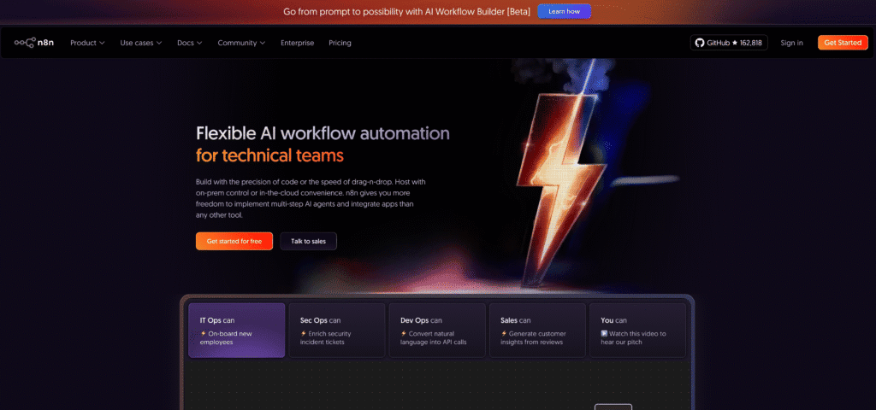
Task: Click the n8n logo icon
Action: 24,43
